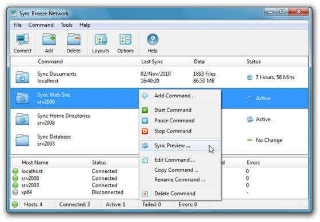Click the Sync Home Directories folder icon
Viewport: 320px width, 222px height.
point(22,119)
